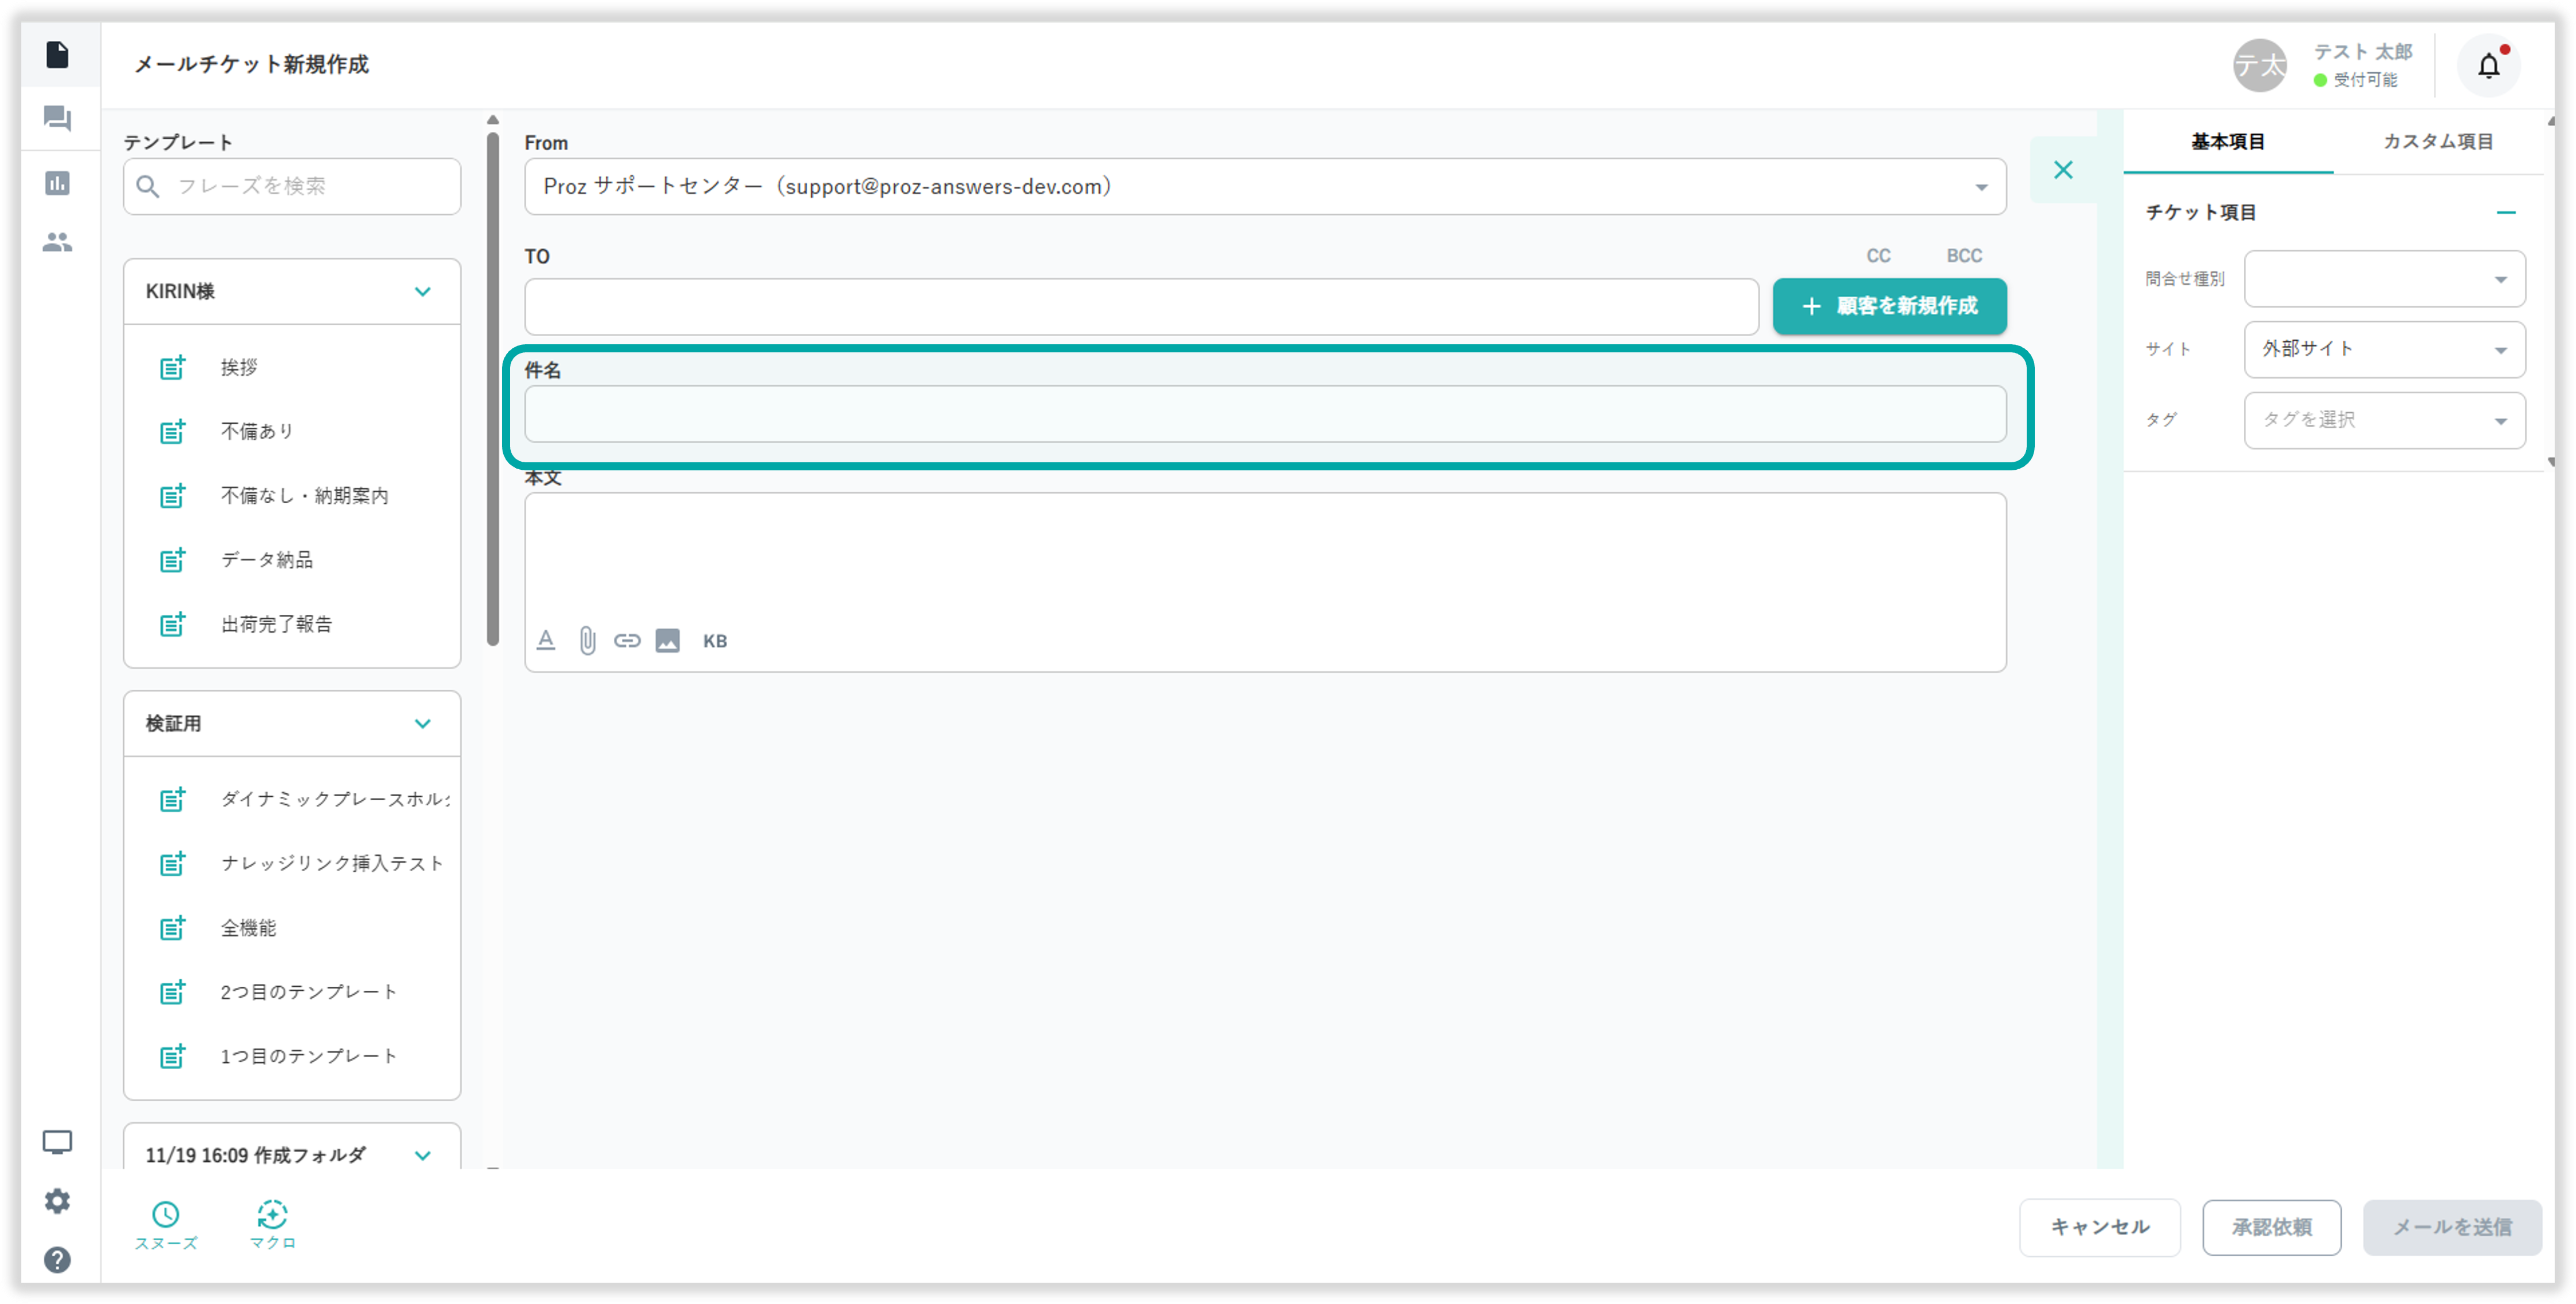The image size is (2576, 1304).
Task: Open the text formatting icon
Action: tap(546, 641)
